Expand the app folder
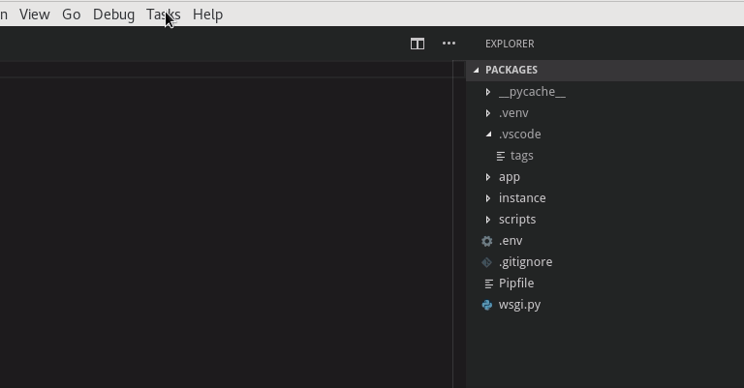The width and height of the screenshot is (744, 388). tap(488, 177)
